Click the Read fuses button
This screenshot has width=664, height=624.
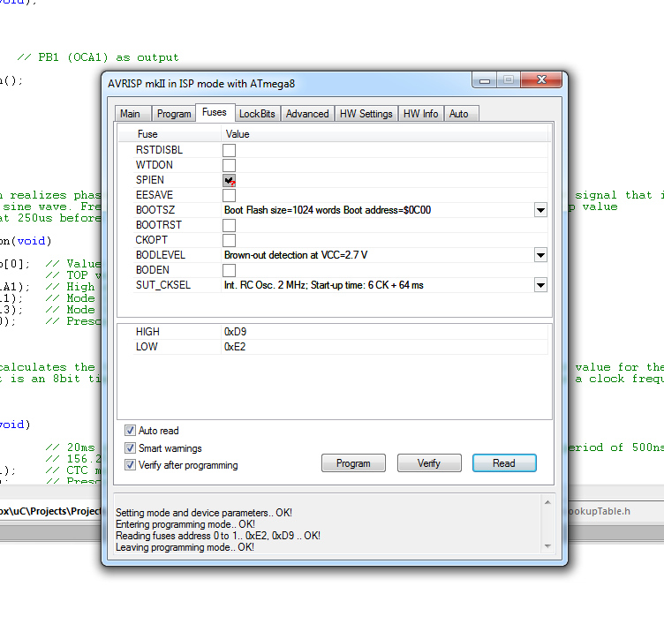pyautogui.click(x=504, y=463)
